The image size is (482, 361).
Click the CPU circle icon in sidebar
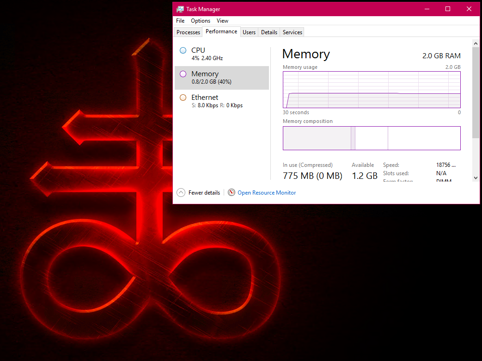coord(183,50)
